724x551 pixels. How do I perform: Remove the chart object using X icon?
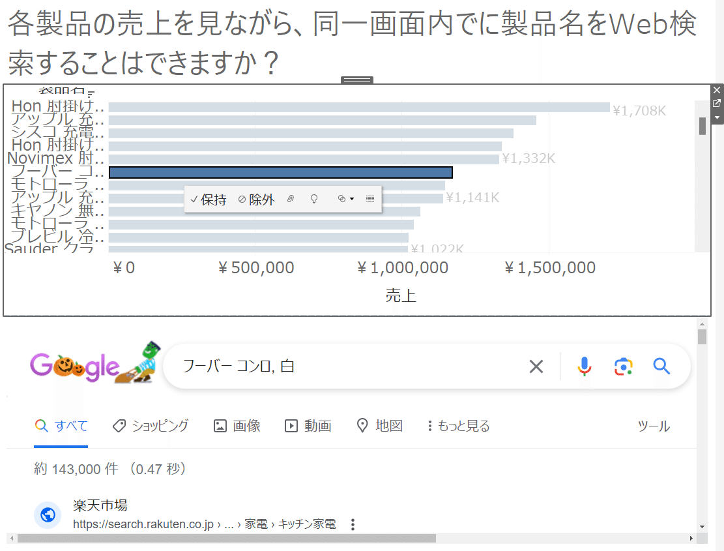pos(717,90)
